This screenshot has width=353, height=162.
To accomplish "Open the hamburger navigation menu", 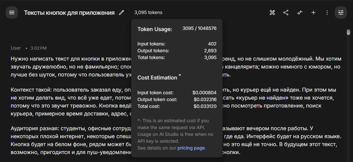I will (12, 12).
